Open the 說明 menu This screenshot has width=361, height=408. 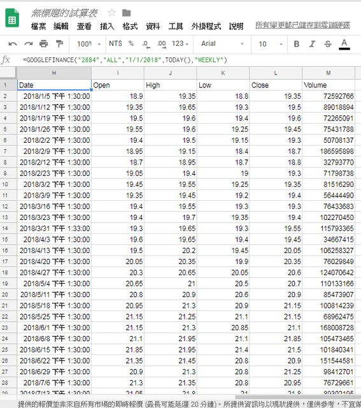click(x=236, y=26)
